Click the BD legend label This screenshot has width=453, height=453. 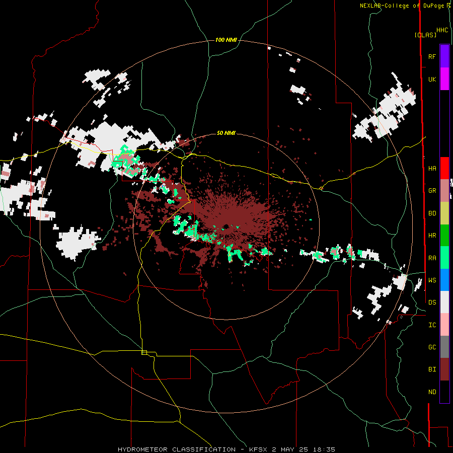(x=432, y=213)
